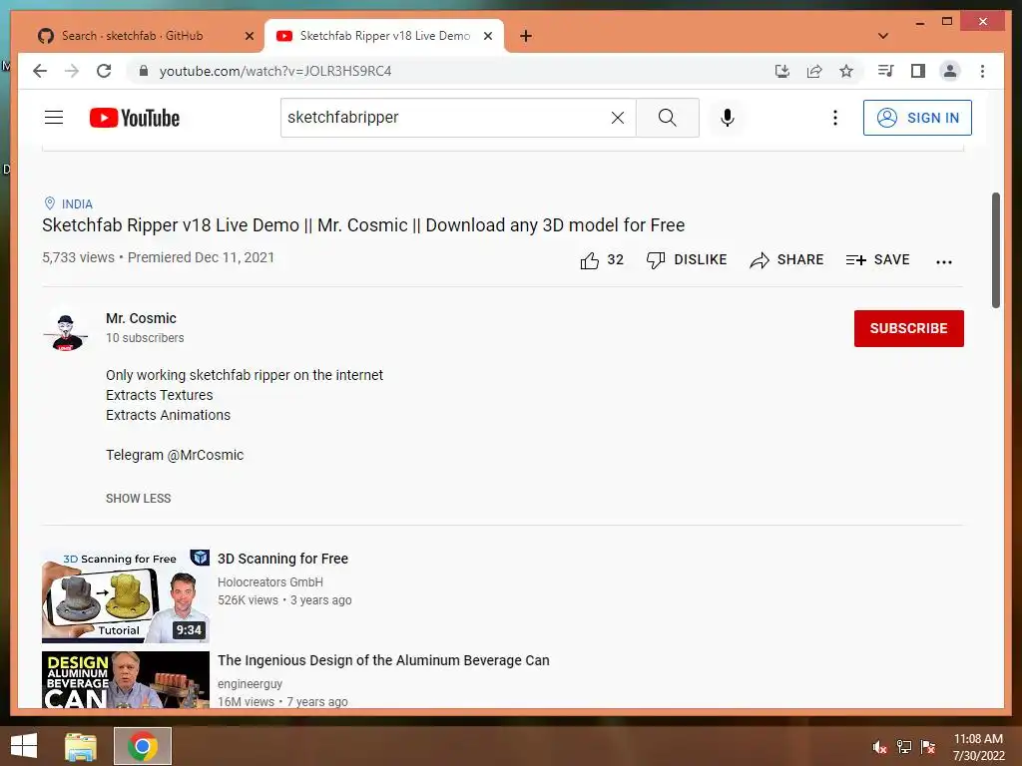
Task: Open the 3D Scanning for Free title
Action: pyautogui.click(x=282, y=559)
